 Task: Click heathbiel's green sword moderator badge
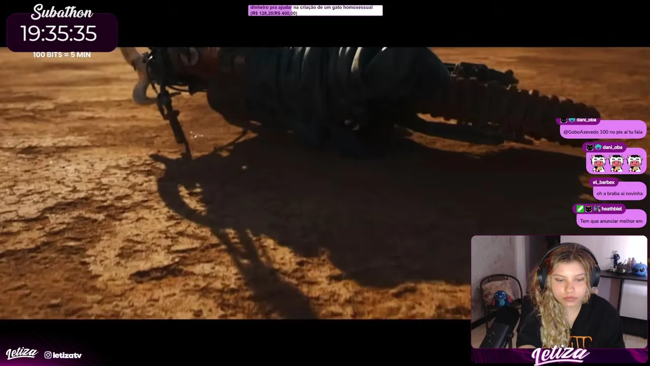(580, 209)
